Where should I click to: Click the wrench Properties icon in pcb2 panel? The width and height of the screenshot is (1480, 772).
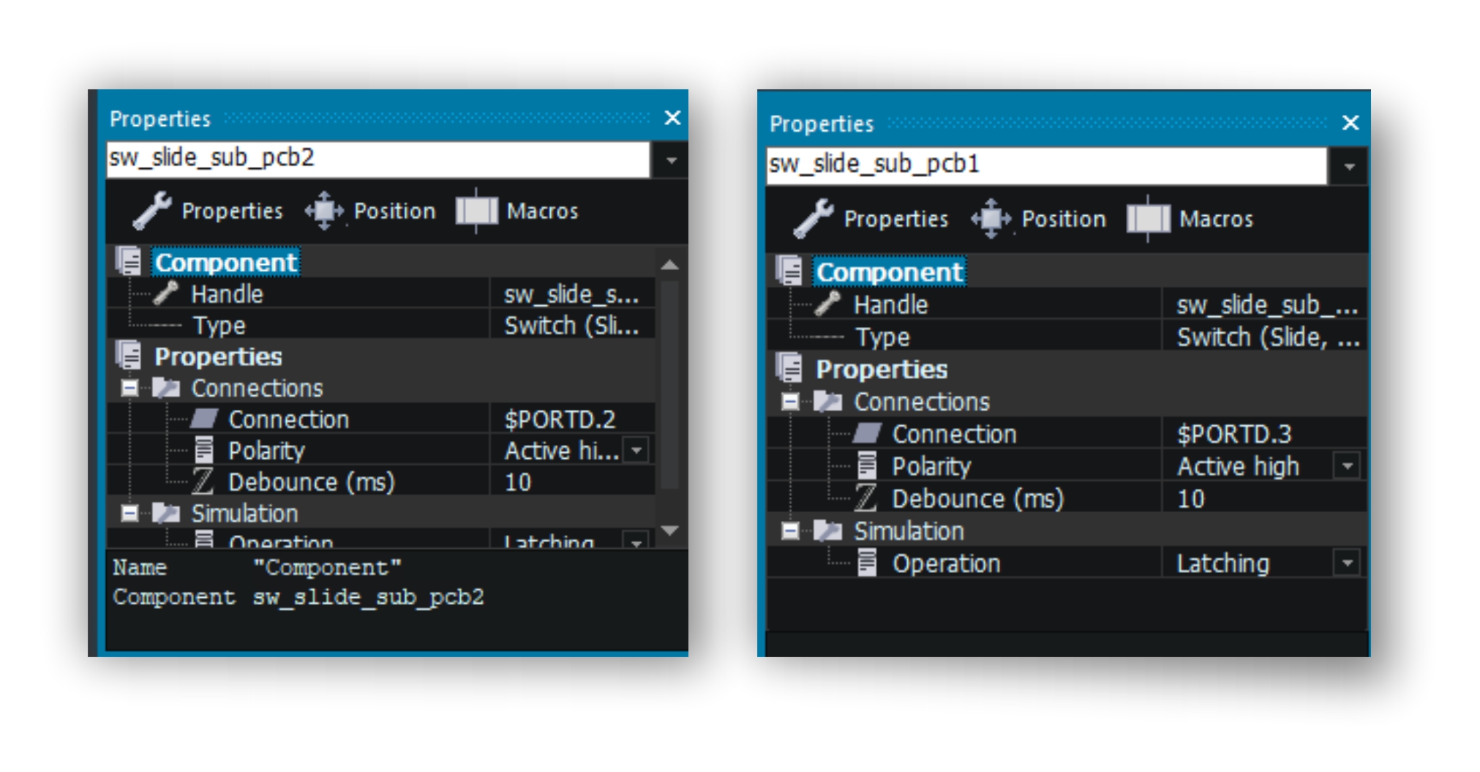[x=152, y=211]
